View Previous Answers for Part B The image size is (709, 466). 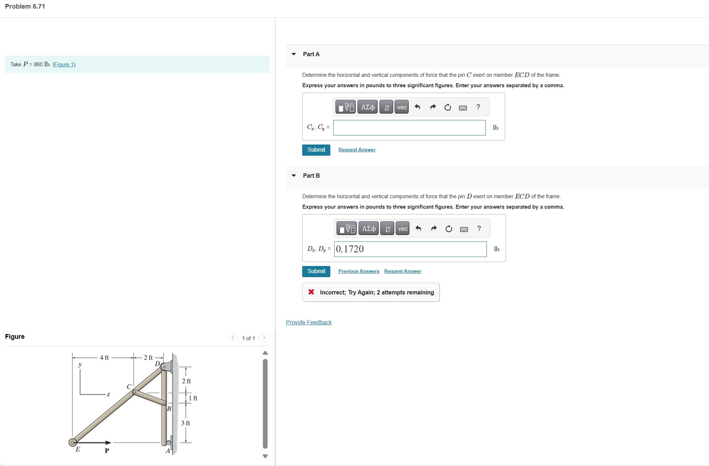358,271
